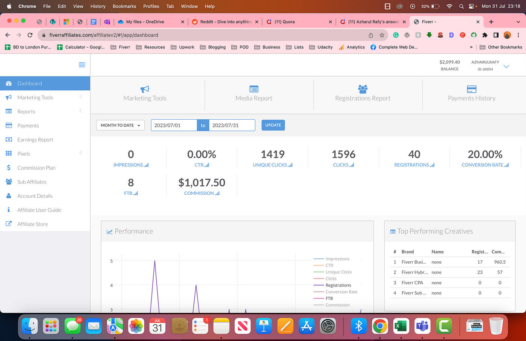Screen dimensions: 526x341
Task: Bookmark this page with star icon
Action: pos(382,35)
